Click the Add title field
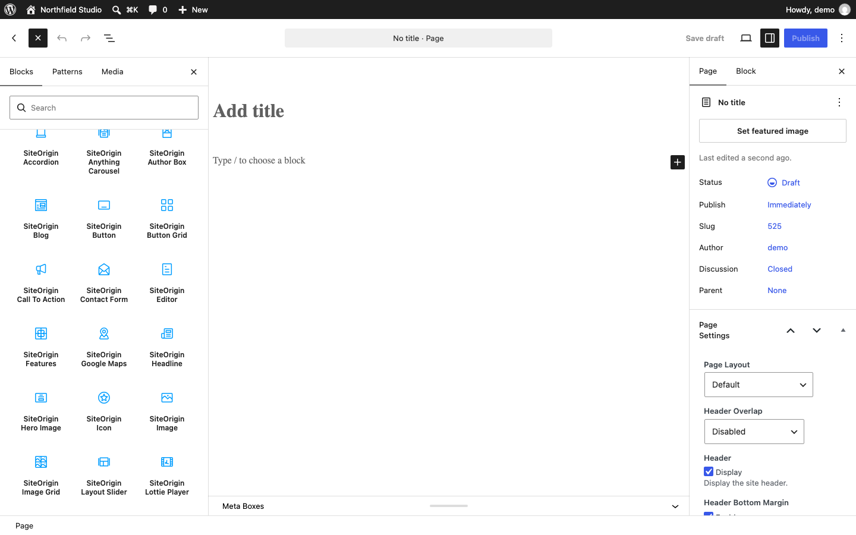This screenshot has height=535, width=856. click(449, 111)
